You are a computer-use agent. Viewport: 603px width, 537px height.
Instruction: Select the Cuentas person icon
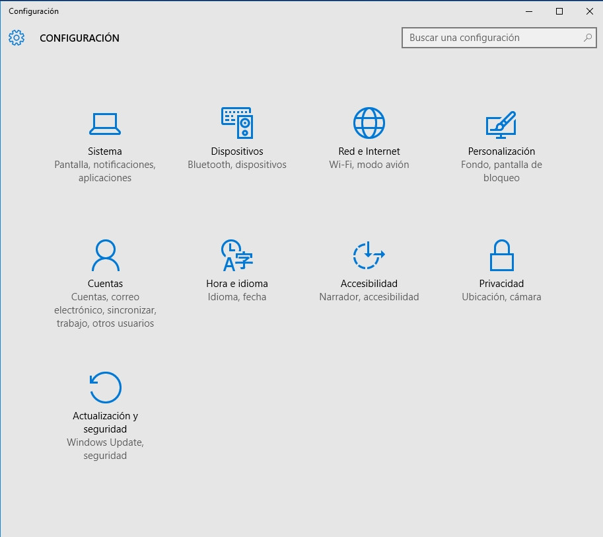[x=105, y=255]
